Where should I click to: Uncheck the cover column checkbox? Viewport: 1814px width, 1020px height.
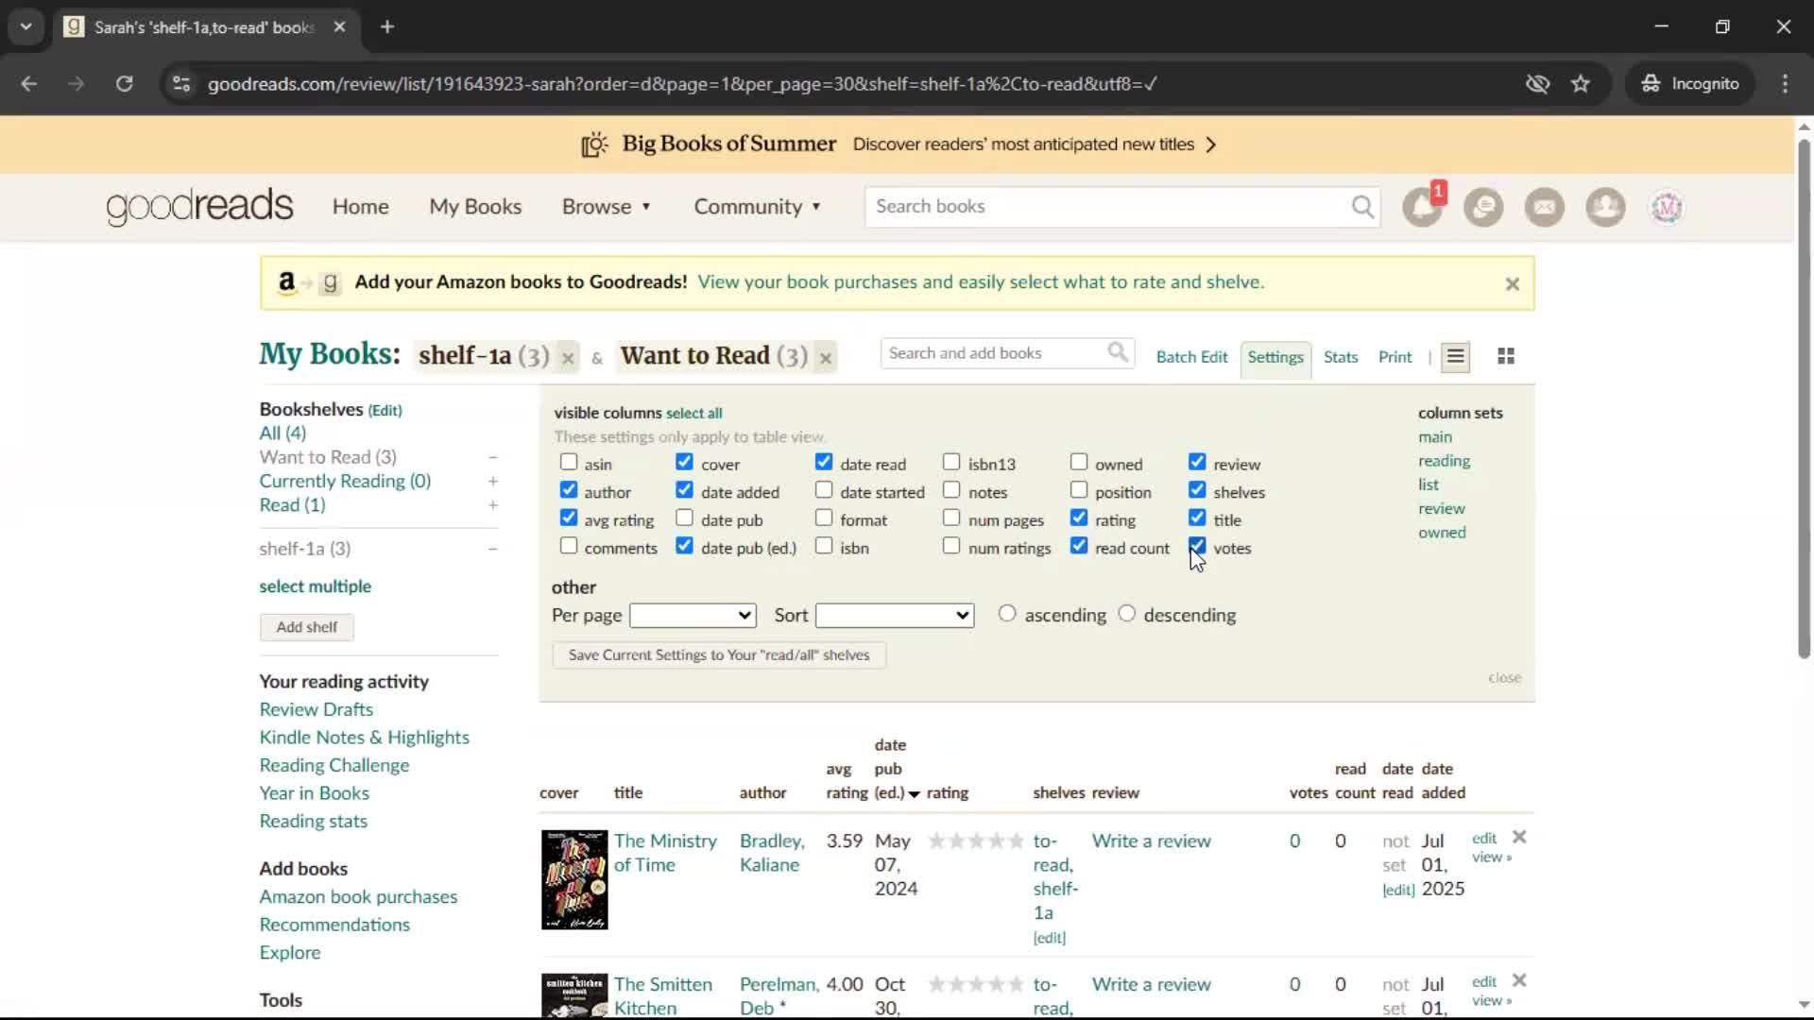[x=685, y=463]
